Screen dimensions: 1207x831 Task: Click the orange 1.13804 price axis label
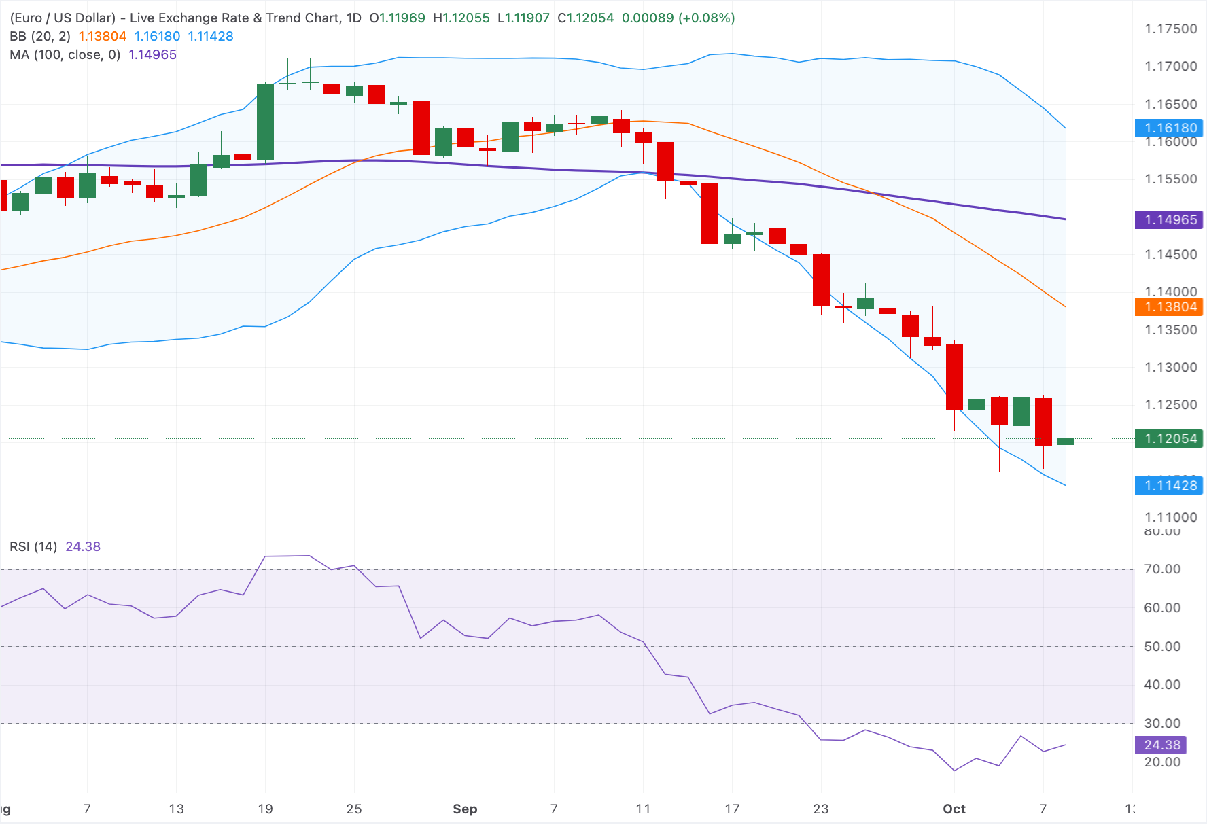(x=1170, y=307)
